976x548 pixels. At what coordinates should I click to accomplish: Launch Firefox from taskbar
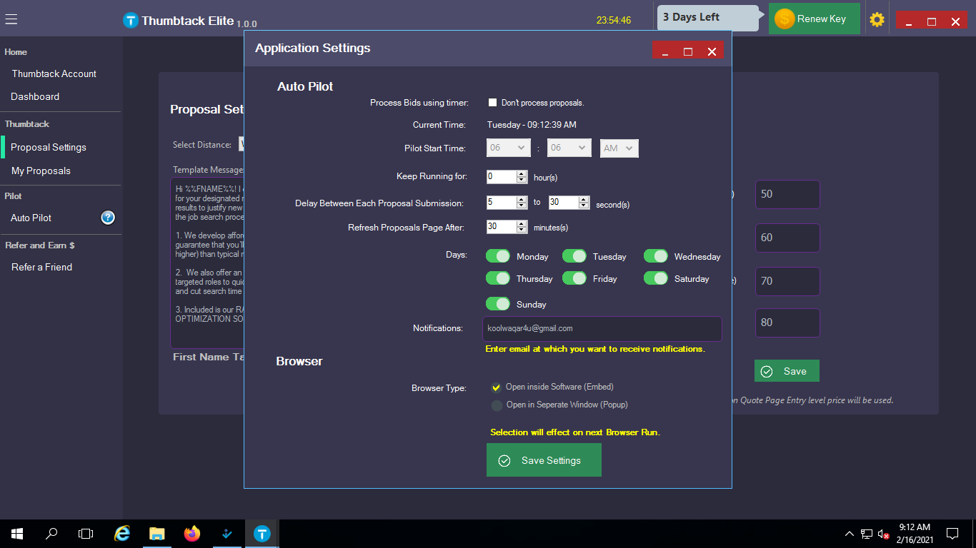click(x=191, y=534)
